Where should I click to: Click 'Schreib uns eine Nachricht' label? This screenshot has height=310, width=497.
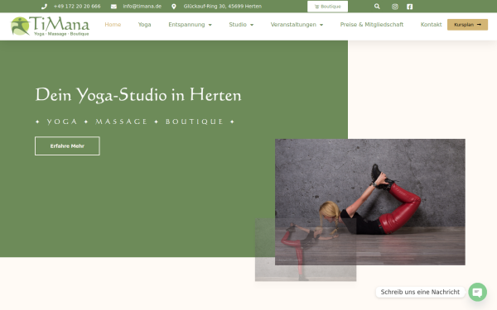pos(420,292)
